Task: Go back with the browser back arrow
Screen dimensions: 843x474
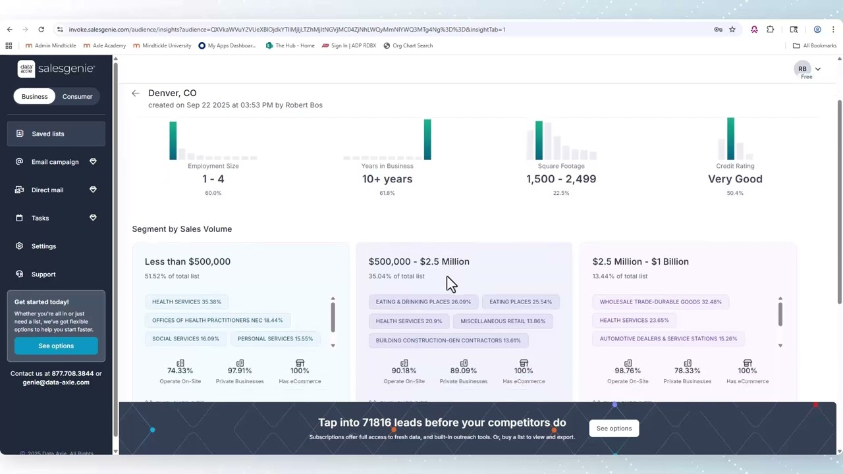Action: coord(9,29)
